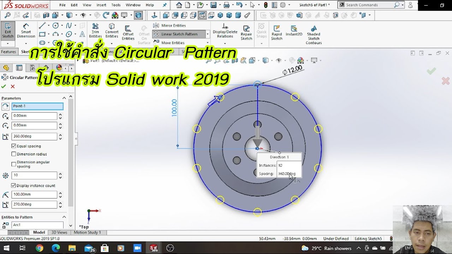Open the Options gear dropdown arrow

[x=289, y=5]
